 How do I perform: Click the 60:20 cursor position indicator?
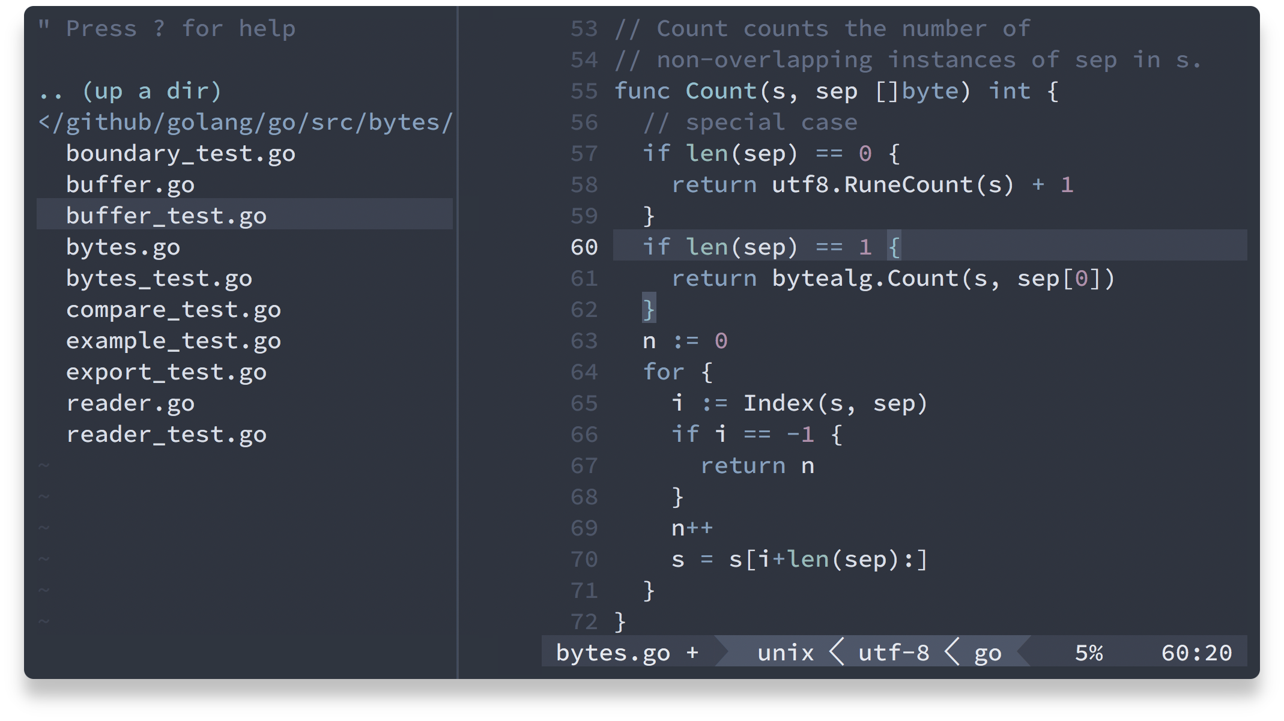point(1196,653)
